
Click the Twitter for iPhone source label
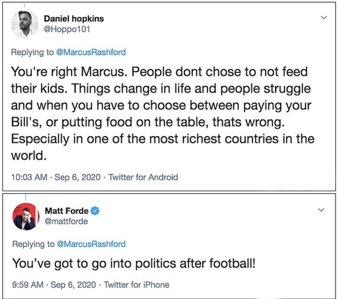click(137, 285)
